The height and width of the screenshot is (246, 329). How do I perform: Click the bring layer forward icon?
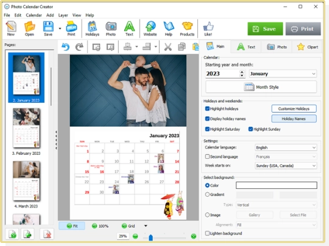pos(127,46)
